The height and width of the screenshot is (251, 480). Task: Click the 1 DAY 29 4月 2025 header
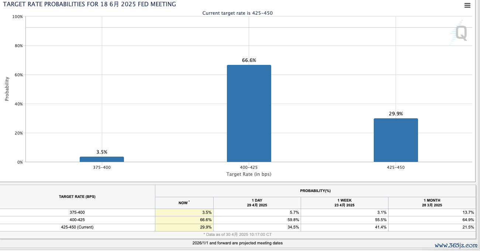(x=257, y=203)
